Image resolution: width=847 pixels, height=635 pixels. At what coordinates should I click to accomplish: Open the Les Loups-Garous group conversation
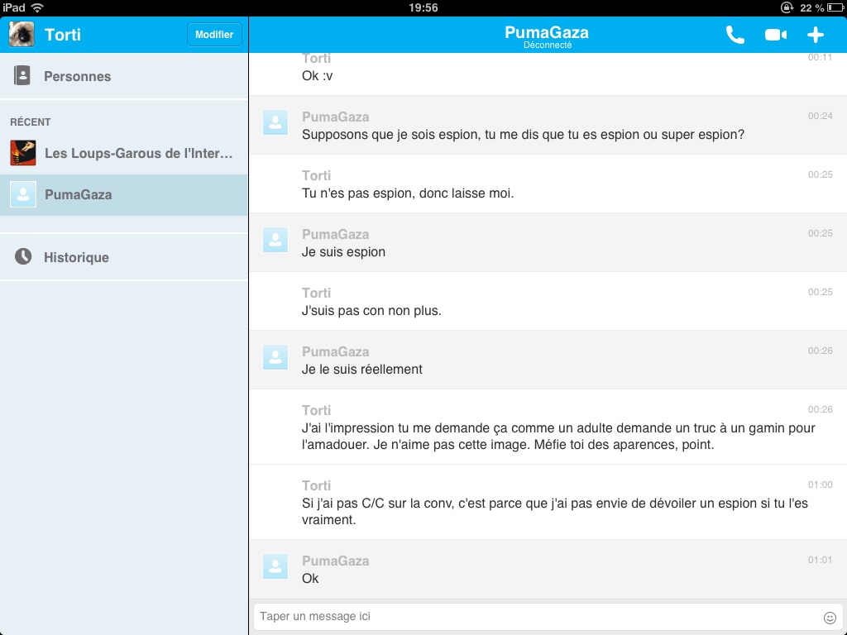(x=139, y=154)
